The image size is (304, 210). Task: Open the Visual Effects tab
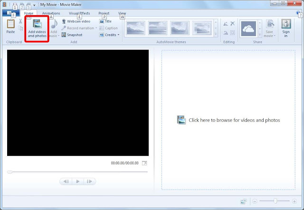click(x=79, y=13)
